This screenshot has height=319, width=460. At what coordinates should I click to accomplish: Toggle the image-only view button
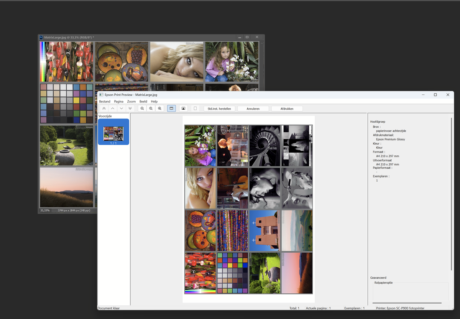(x=183, y=109)
